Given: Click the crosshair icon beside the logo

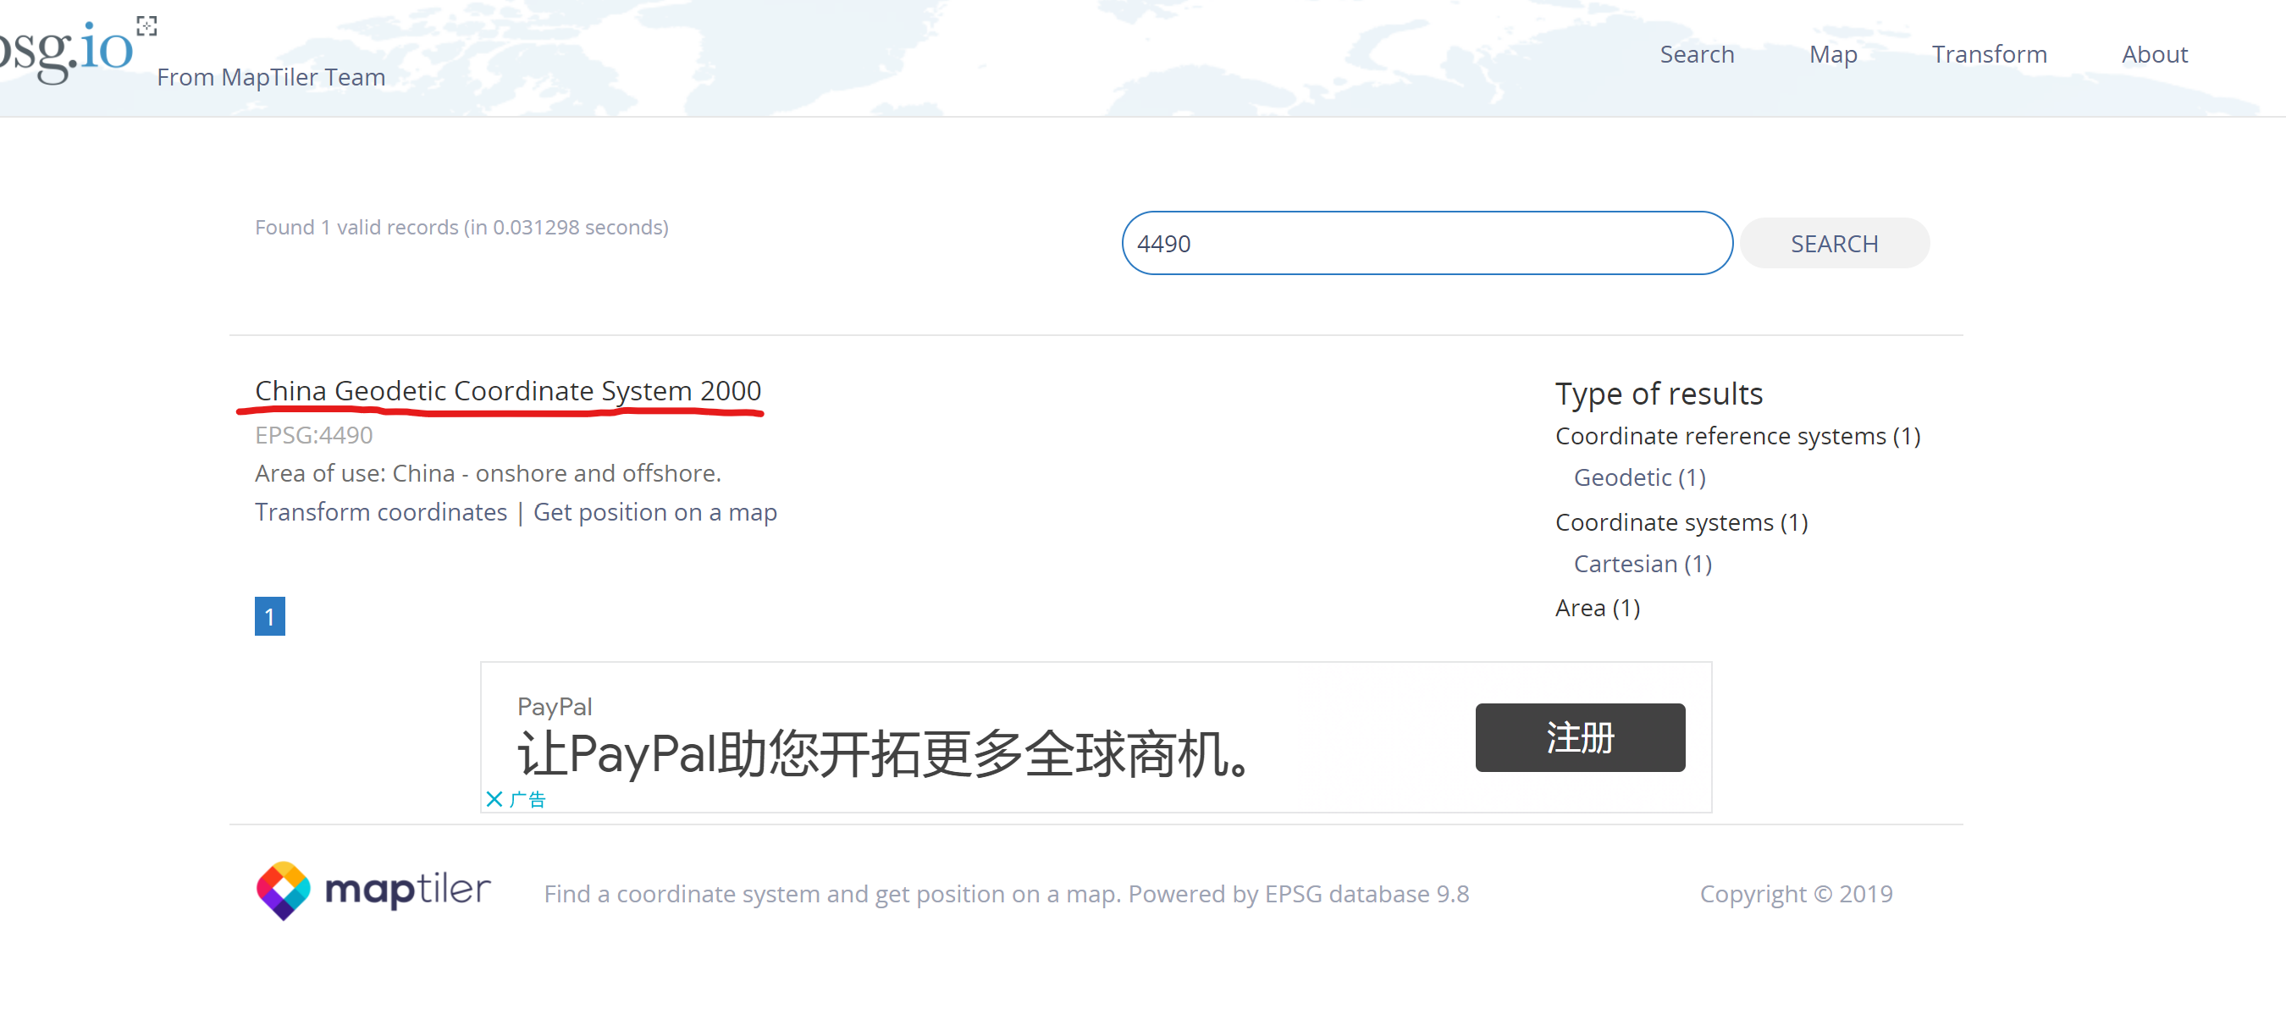Looking at the screenshot, I should pos(147,25).
